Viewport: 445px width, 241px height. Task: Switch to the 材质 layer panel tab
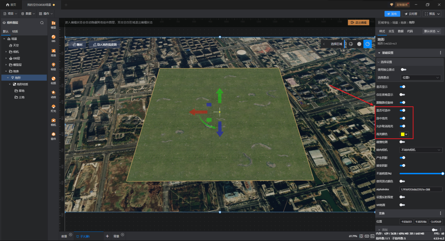pyautogui.click(x=15, y=31)
